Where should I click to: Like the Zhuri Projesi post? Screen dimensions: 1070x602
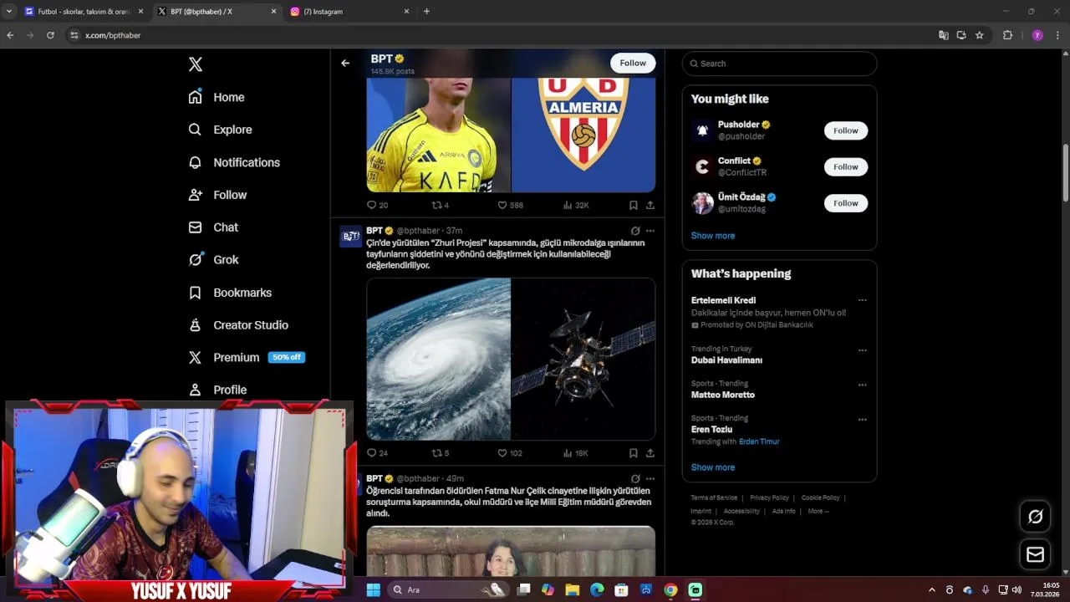pos(510,453)
